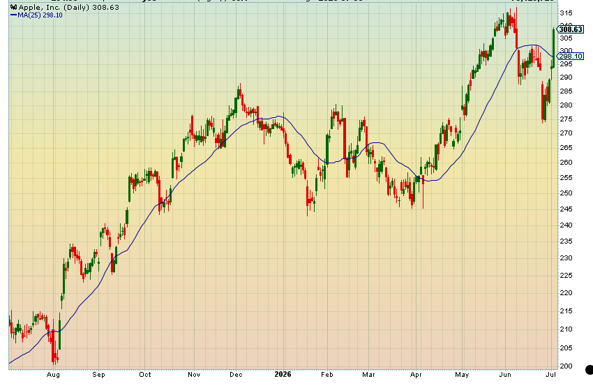Select the Aug label on the date axis
This screenshot has height=388, width=593.
(53, 375)
